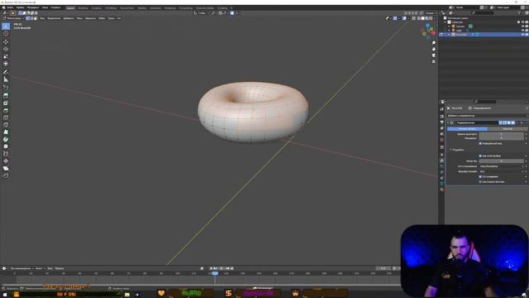Select the Knife tool
Screen dimensions: 529x298
pyautogui.click(x=6, y=125)
